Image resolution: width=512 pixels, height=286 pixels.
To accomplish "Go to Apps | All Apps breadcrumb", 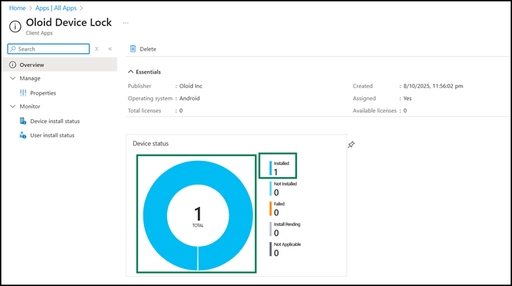I will pyautogui.click(x=56, y=8).
